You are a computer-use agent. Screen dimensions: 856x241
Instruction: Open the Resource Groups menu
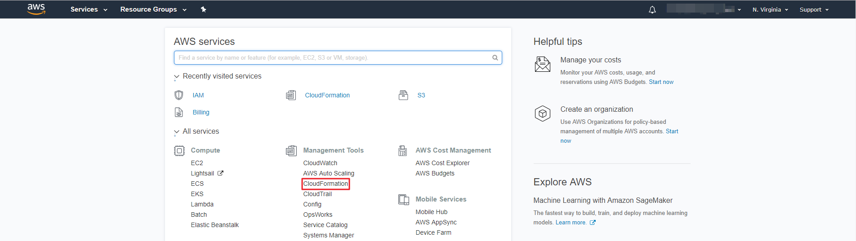pyautogui.click(x=153, y=9)
